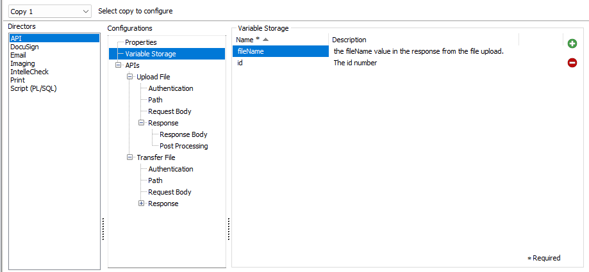Open Authentication under Transfer File
The width and height of the screenshot is (589, 272).
point(170,169)
